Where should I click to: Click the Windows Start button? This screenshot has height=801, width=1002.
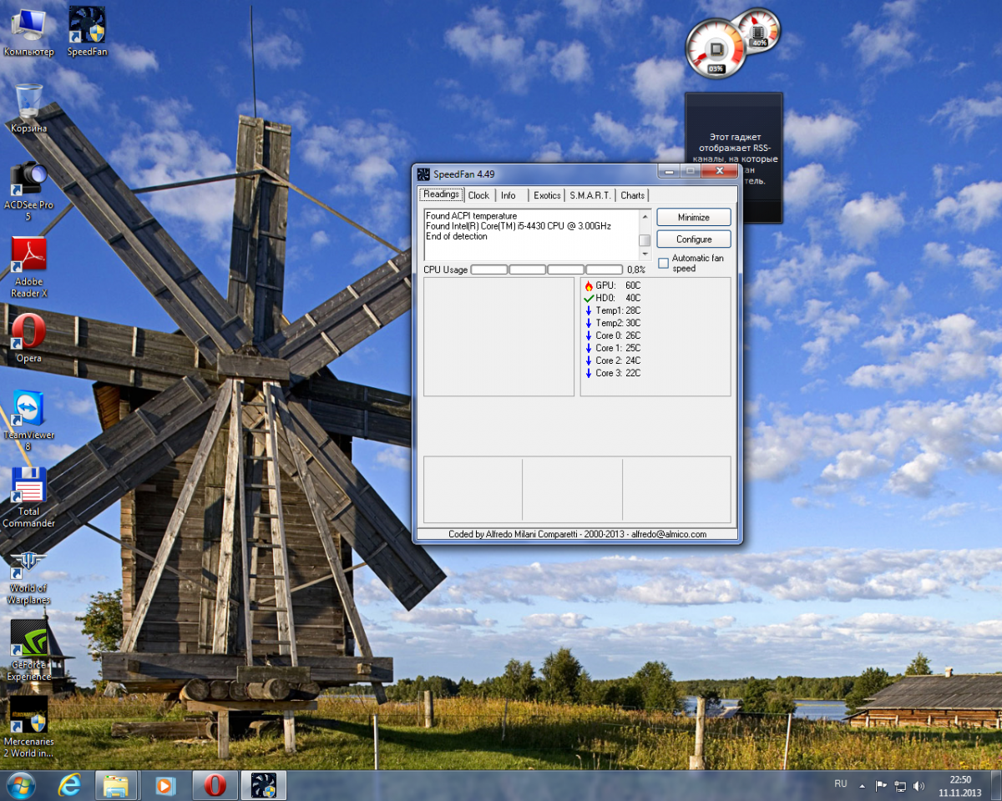pyautogui.click(x=20, y=785)
